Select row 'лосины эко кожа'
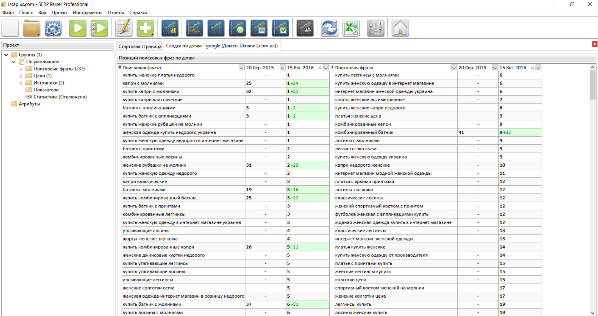Screen dimensions: 598x316 click(x=438, y=190)
